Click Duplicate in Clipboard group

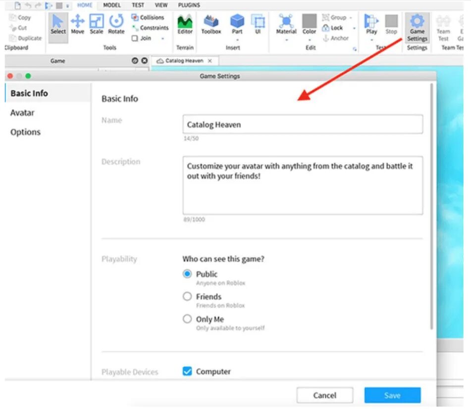click(25, 38)
